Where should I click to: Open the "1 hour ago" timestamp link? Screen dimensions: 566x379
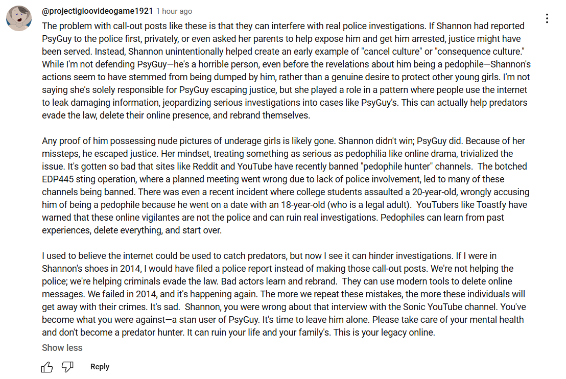174,12
